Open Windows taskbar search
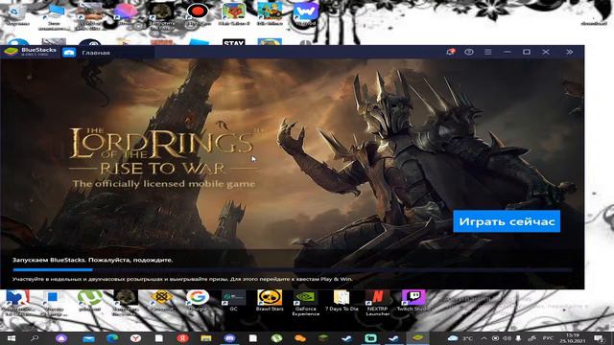 (x=35, y=338)
